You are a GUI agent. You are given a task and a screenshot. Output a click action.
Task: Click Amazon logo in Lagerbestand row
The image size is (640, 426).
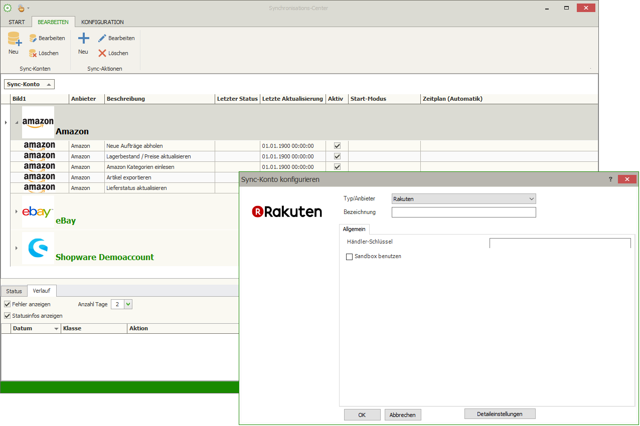coord(40,156)
